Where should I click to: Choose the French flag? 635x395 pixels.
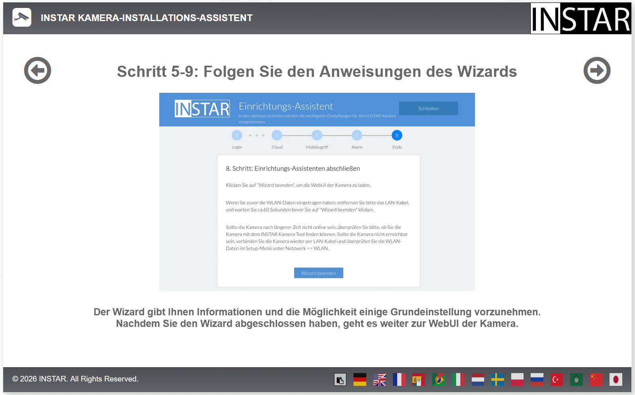click(399, 379)
